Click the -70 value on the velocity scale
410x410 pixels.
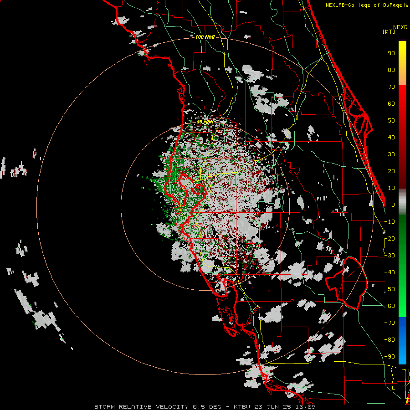(x=389, y=323)
